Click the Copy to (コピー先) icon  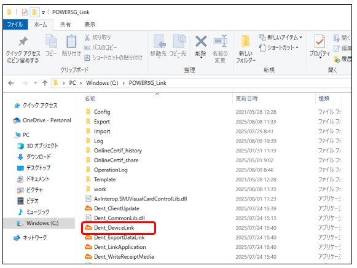pos(179,41)
